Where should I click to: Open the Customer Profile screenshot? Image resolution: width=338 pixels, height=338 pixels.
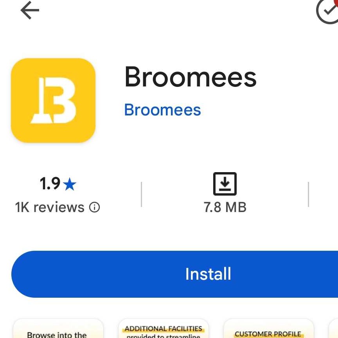pos(269,328)
